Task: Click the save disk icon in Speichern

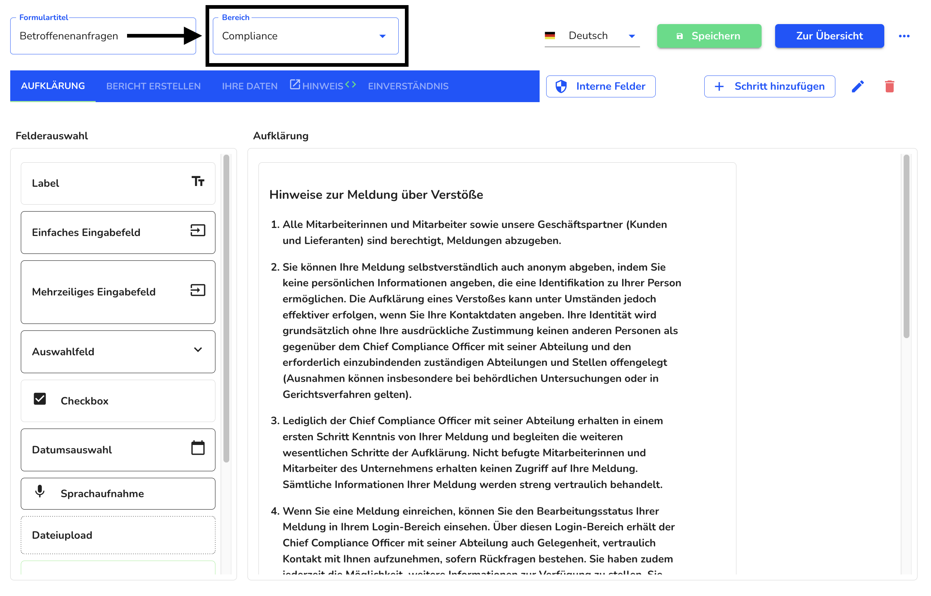Action: 679,36
